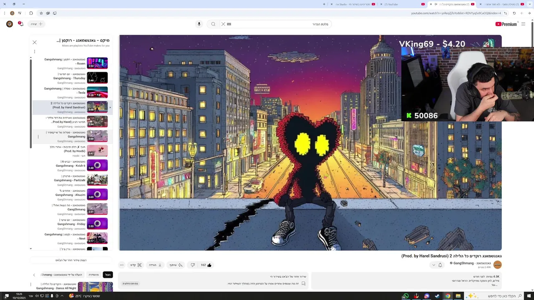Open notifications bell with red badge
534x300 pixels.
(x=20, y=24)
